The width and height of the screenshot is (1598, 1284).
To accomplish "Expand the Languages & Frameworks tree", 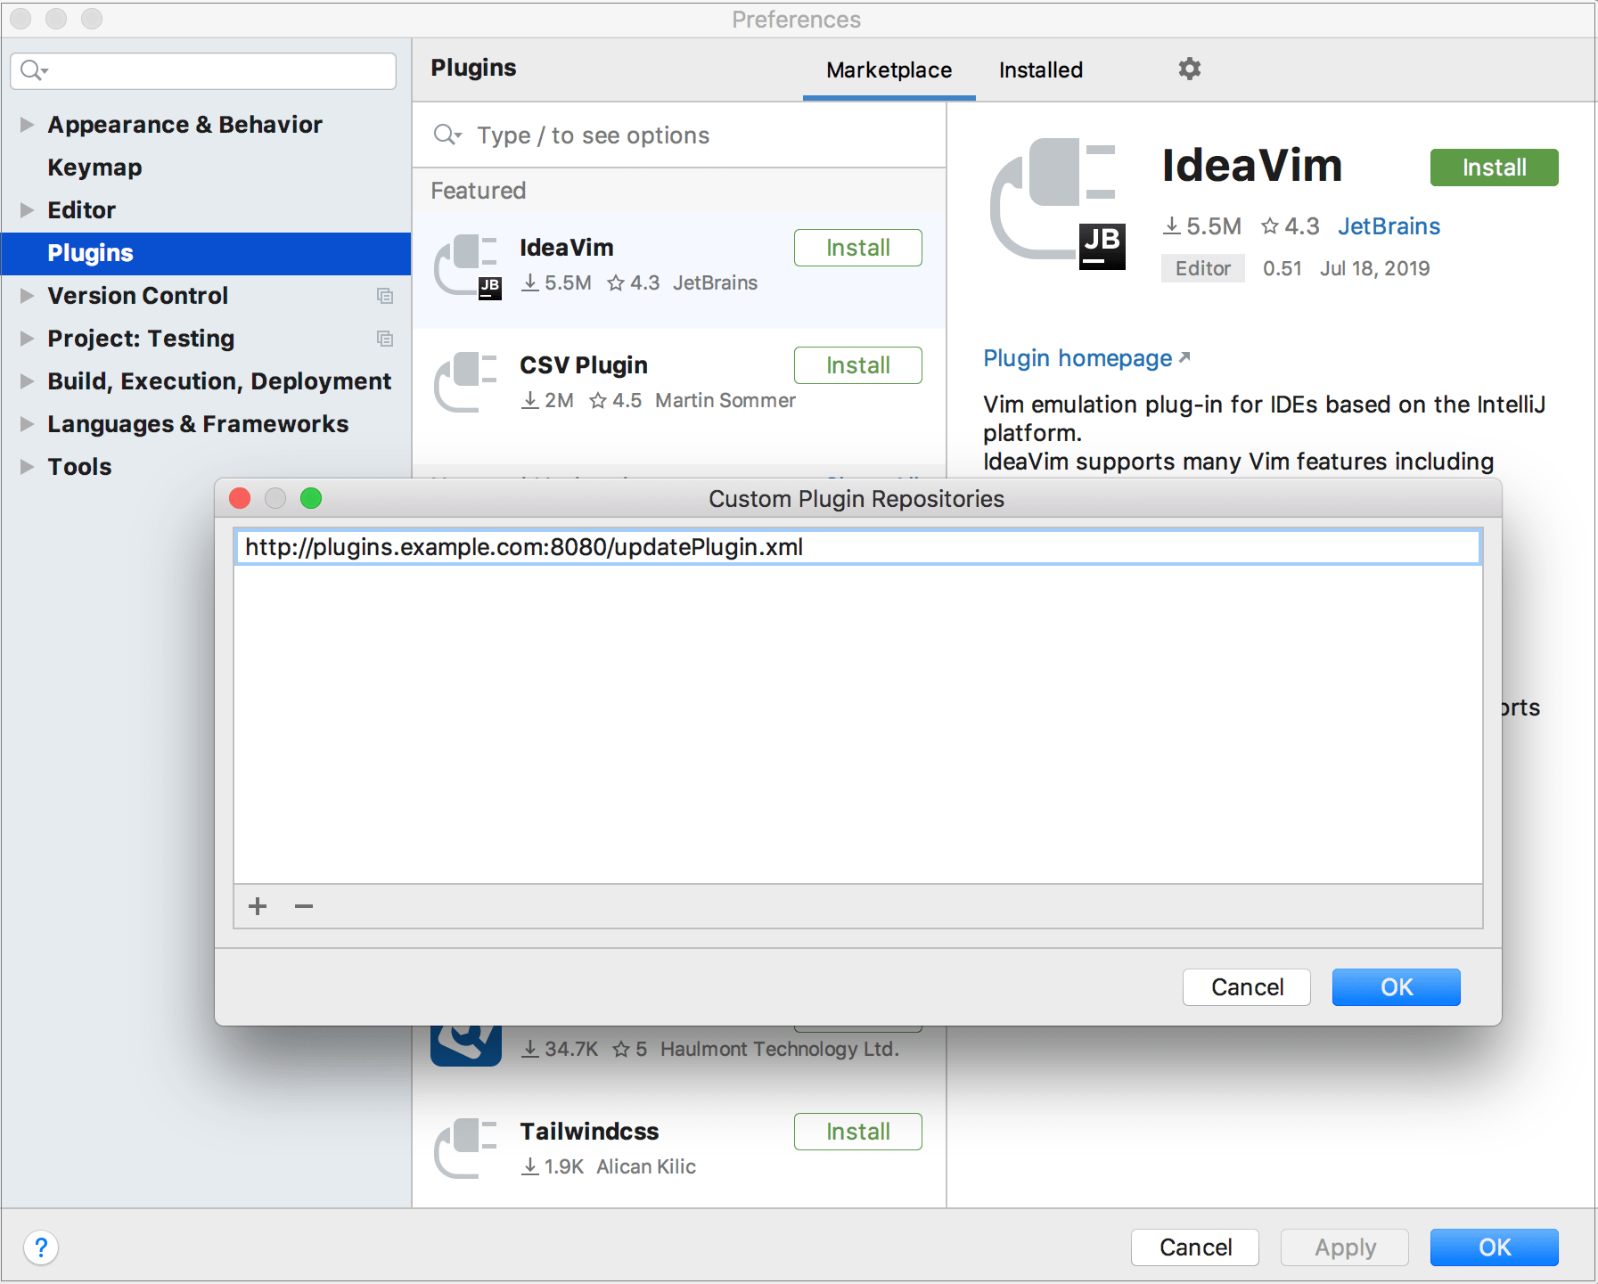I will (x=27, y=423).
